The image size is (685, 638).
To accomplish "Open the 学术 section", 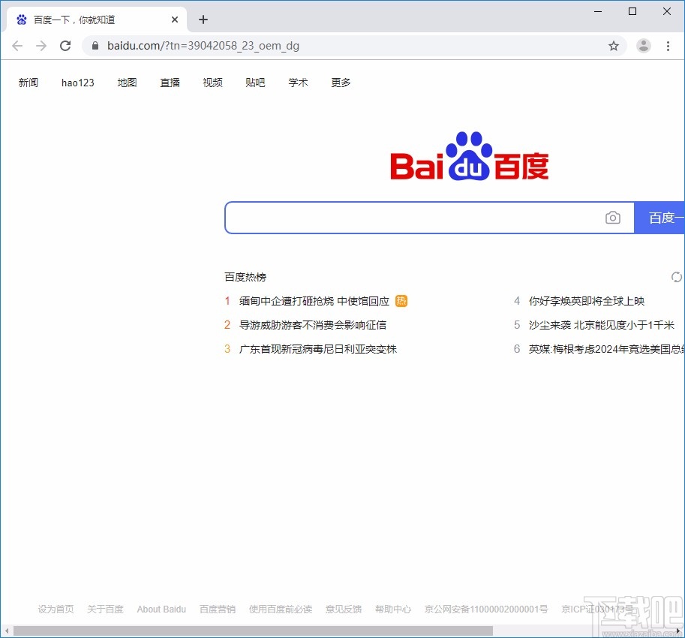I will pyautogui.click(x=298, y=83).
